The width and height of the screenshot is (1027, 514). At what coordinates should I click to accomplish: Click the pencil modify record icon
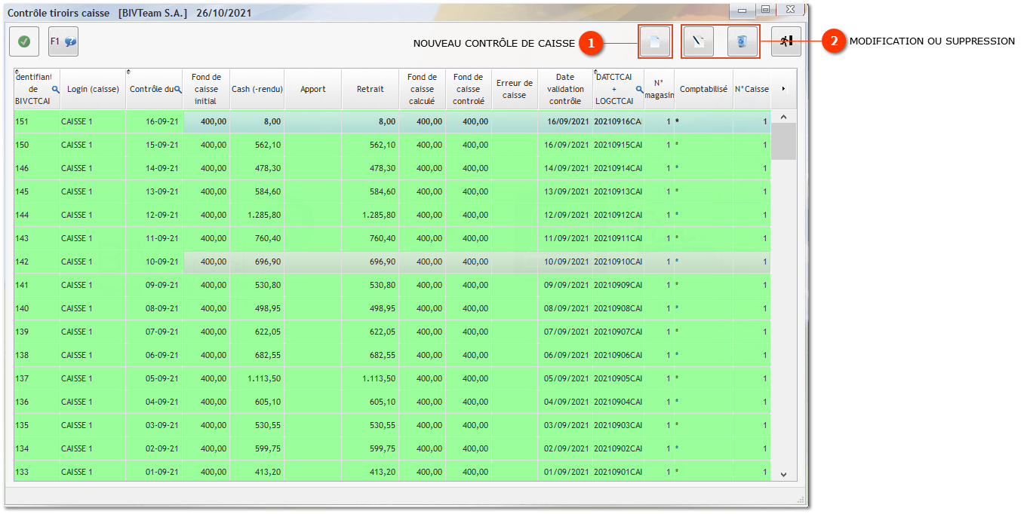699,42
